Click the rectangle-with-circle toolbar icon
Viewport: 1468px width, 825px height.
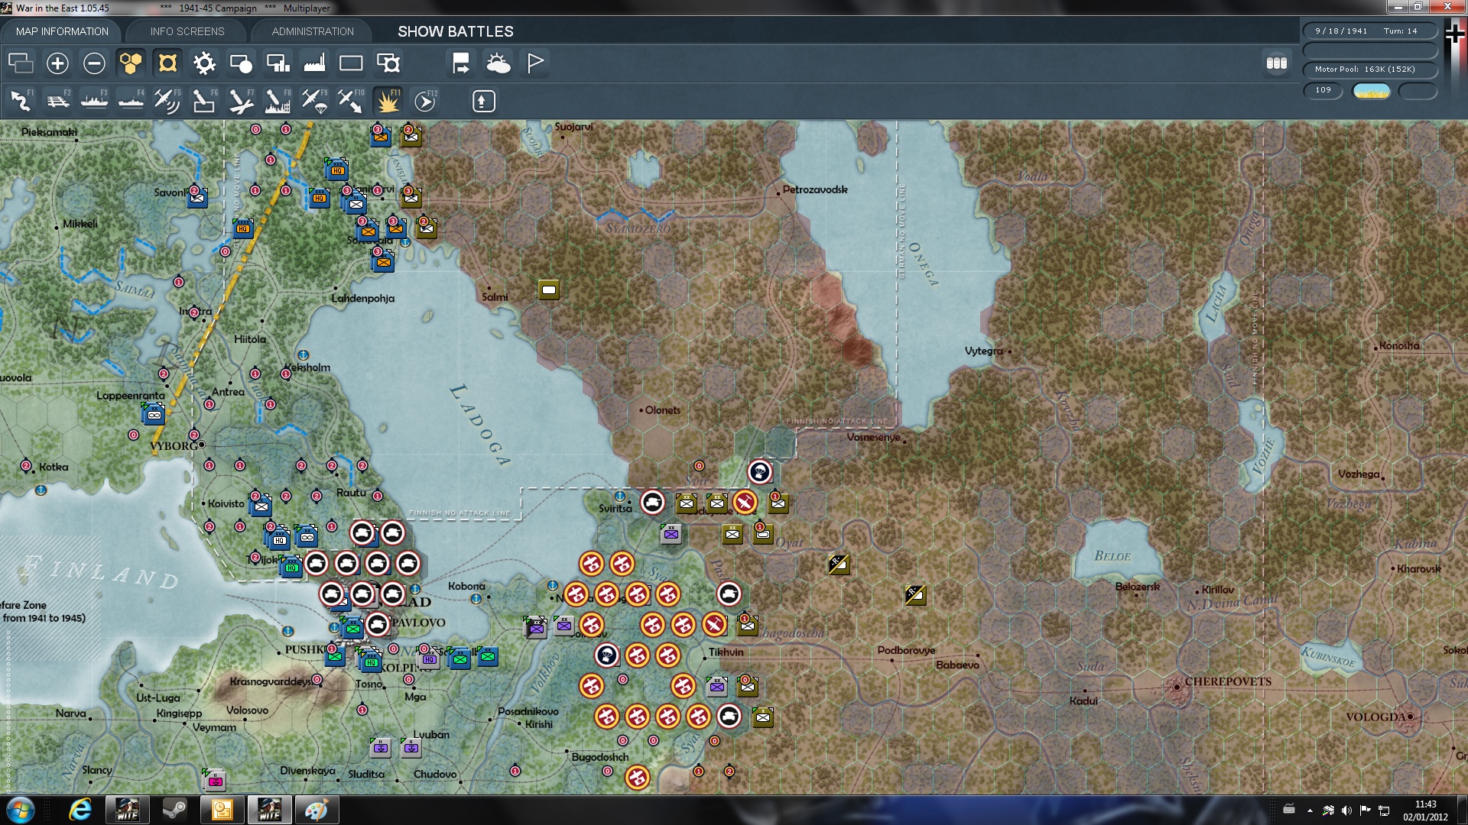[x=241, y=63]
